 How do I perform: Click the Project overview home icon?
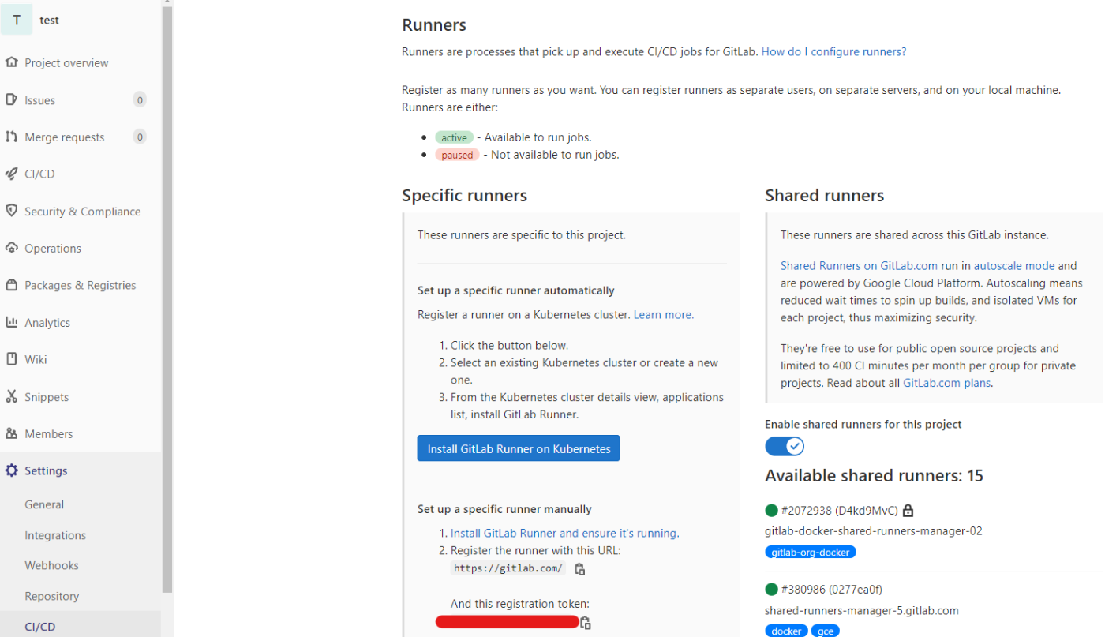[11, 63]
